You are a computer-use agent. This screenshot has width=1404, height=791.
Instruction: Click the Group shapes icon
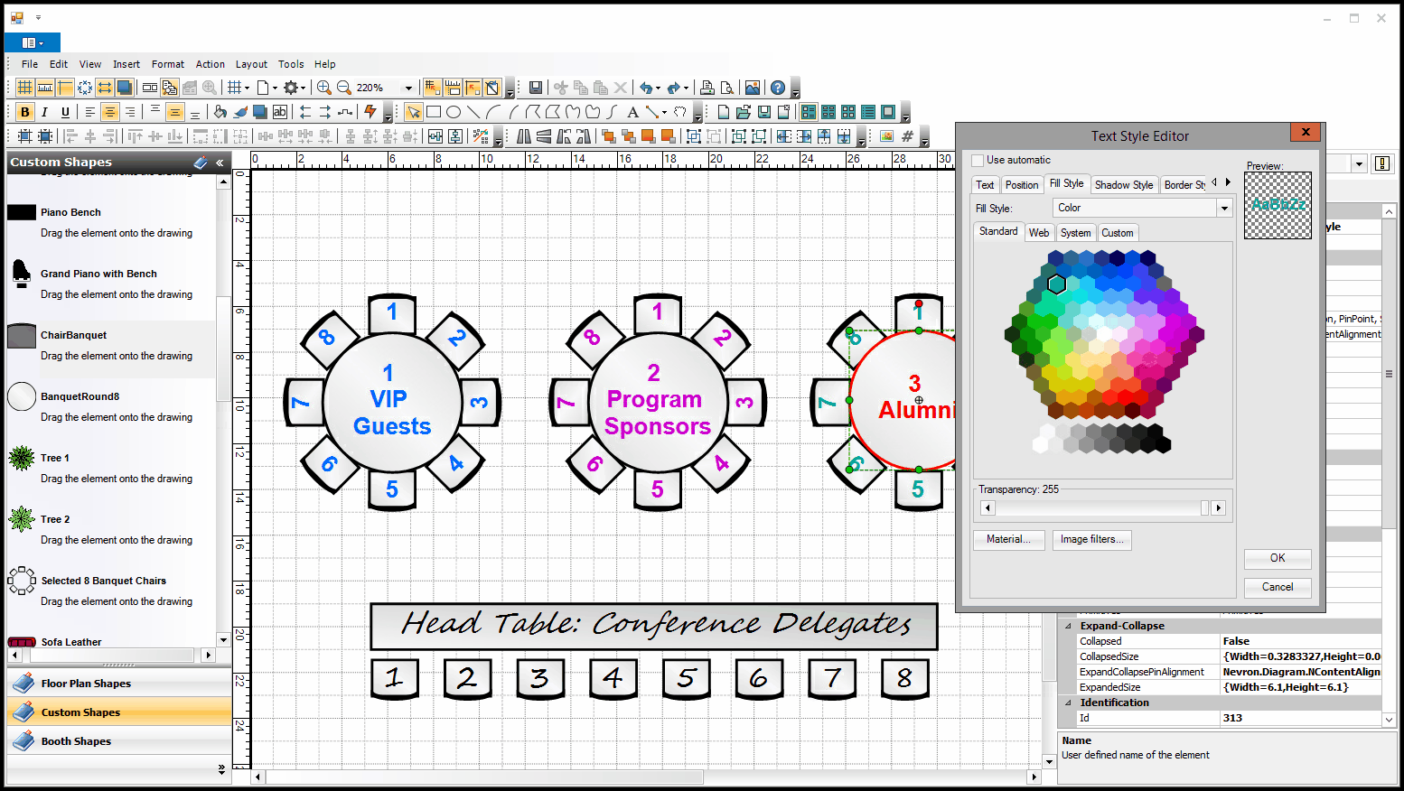coord(693,136)
